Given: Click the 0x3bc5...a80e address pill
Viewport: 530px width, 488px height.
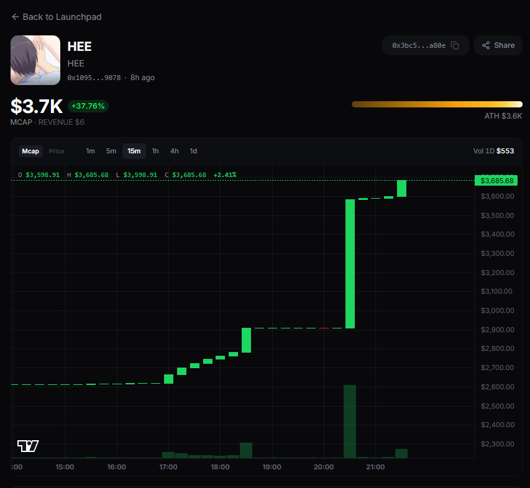Looking at the screenshot, I should click(425, 45).
